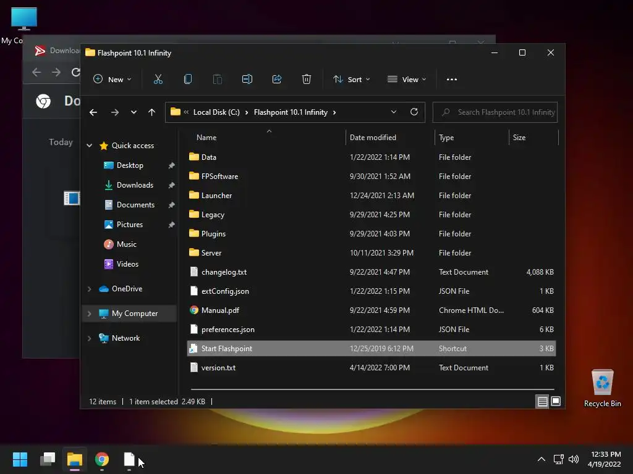Image resolution: width=633 pixels, height=474 pixels.
Task: Select the Data folder
Action: [x=372, y=157]
